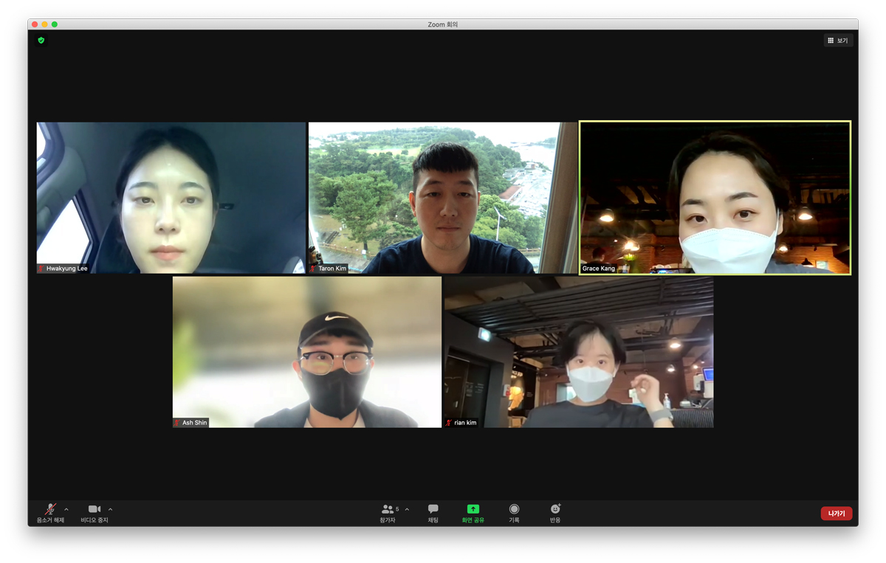Expand audio options arrow beside the microphone

click(66, 510)
